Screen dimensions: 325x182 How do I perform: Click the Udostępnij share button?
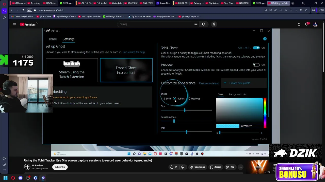pyautogui.click(x=197, y=167)
